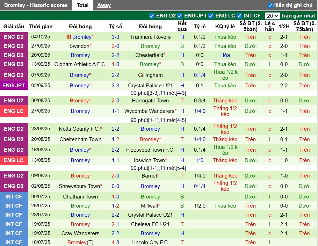Toggle the ENG LC filter off

coord(211,15)
